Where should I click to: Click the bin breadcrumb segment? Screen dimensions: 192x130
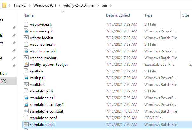click(x=104, y=5)
